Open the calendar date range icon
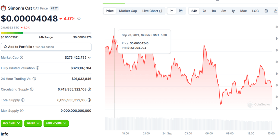278x138 pixels. [x=266, y=11]
